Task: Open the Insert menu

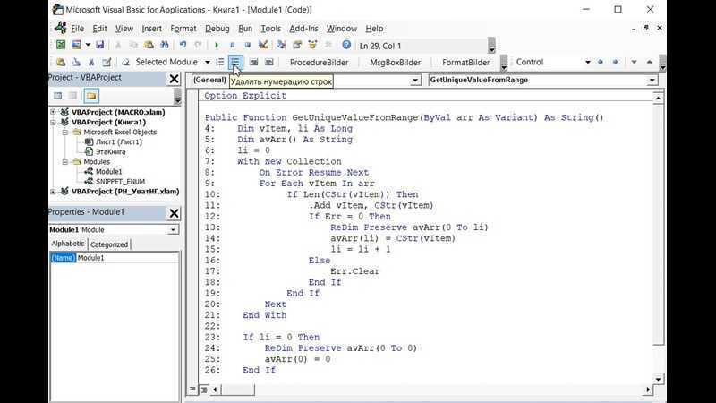Action: (x=151, y=29)
